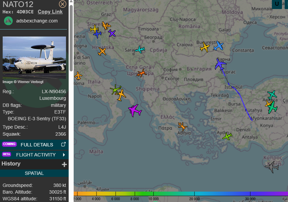The height and width of the screenshot is (202, 288).
Task: Open the E-3 Sentry aircraft photo
Action: pos(34,58)
